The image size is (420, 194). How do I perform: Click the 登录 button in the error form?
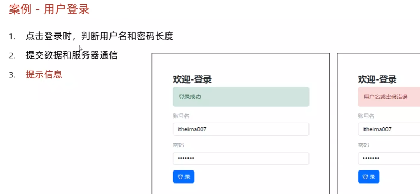tap(369, 177)
